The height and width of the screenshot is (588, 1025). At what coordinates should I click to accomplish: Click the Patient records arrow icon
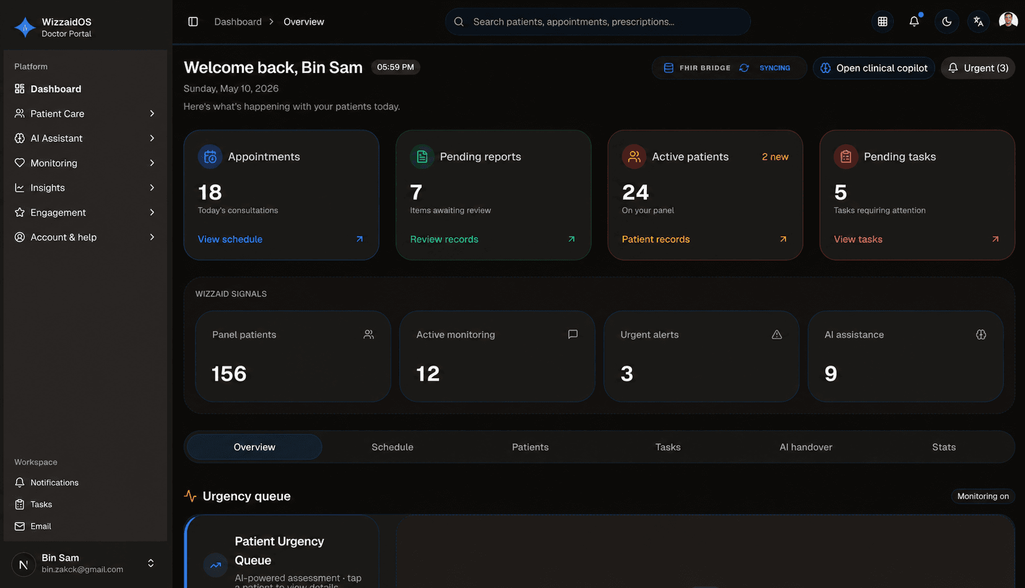click(x=783, y=239)
